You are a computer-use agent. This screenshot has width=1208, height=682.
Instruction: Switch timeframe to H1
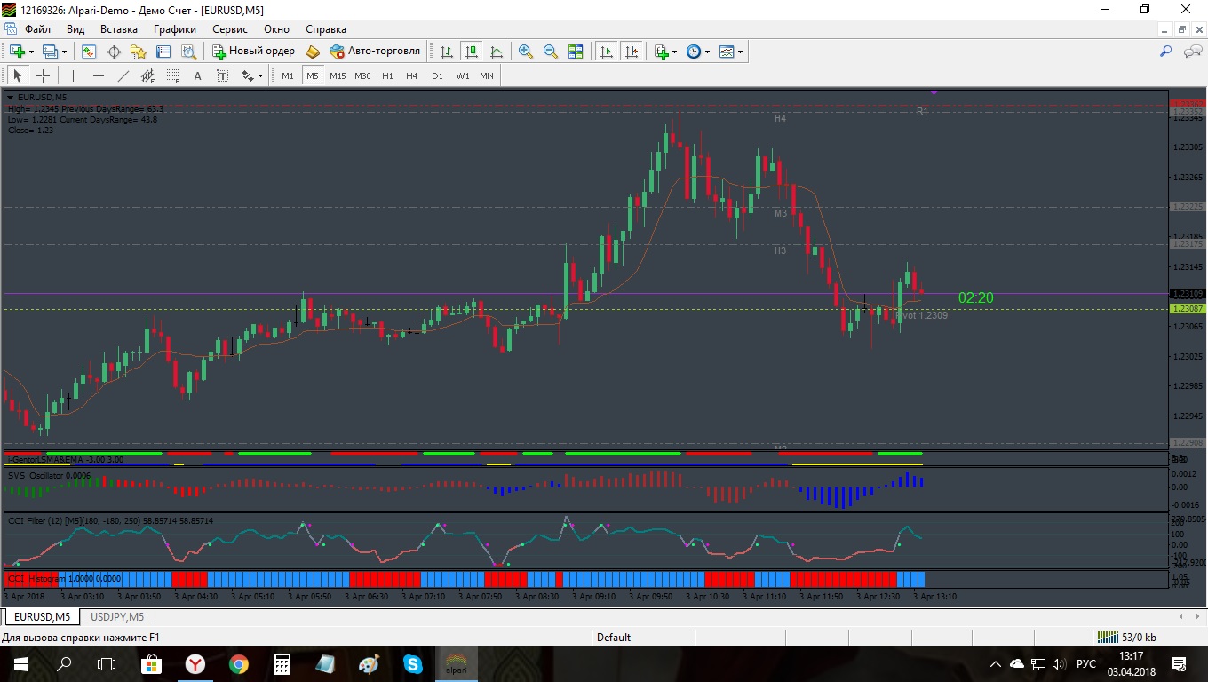pos(387,75)
